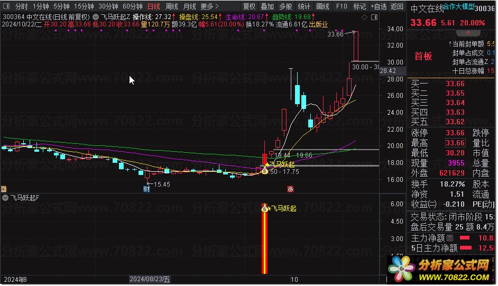Click the 5日主力净额 red bar

coord(466,248)
